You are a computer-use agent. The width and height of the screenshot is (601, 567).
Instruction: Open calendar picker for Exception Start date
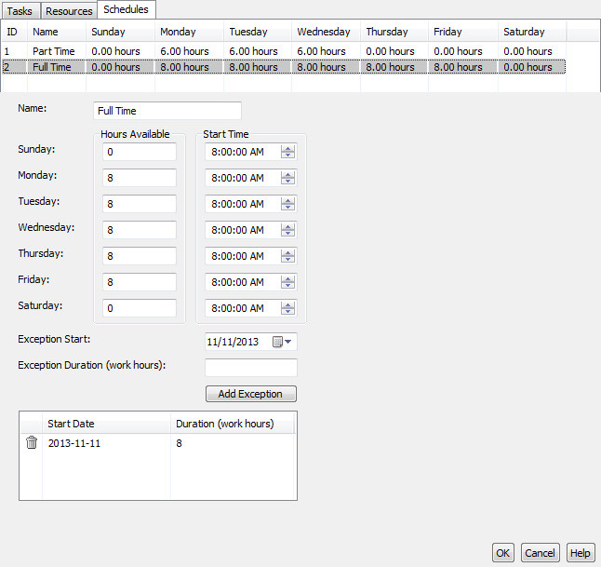282,342
